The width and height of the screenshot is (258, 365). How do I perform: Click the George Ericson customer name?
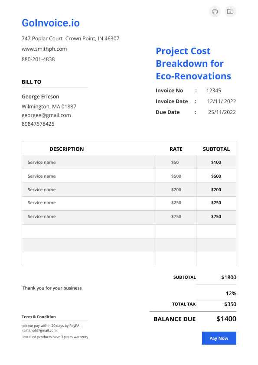point(40,97)
